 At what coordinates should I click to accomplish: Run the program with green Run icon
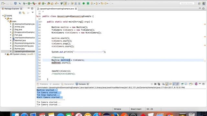[29, 4]
